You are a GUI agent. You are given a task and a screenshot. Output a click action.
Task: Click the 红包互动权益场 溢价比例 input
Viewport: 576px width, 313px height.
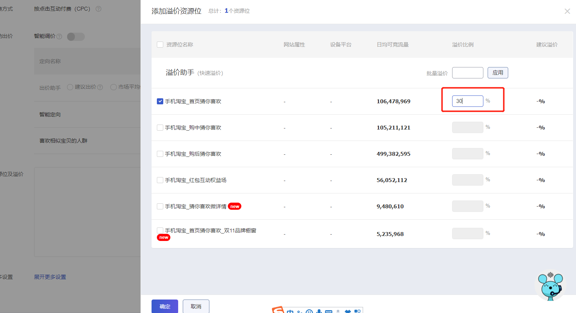pyautogui.click(x=467, y=180)
